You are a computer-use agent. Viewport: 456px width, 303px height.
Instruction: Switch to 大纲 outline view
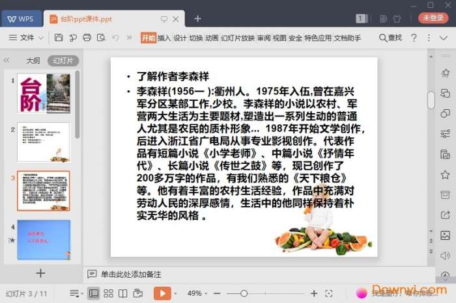pyautogui.click(x=33, y=60)
